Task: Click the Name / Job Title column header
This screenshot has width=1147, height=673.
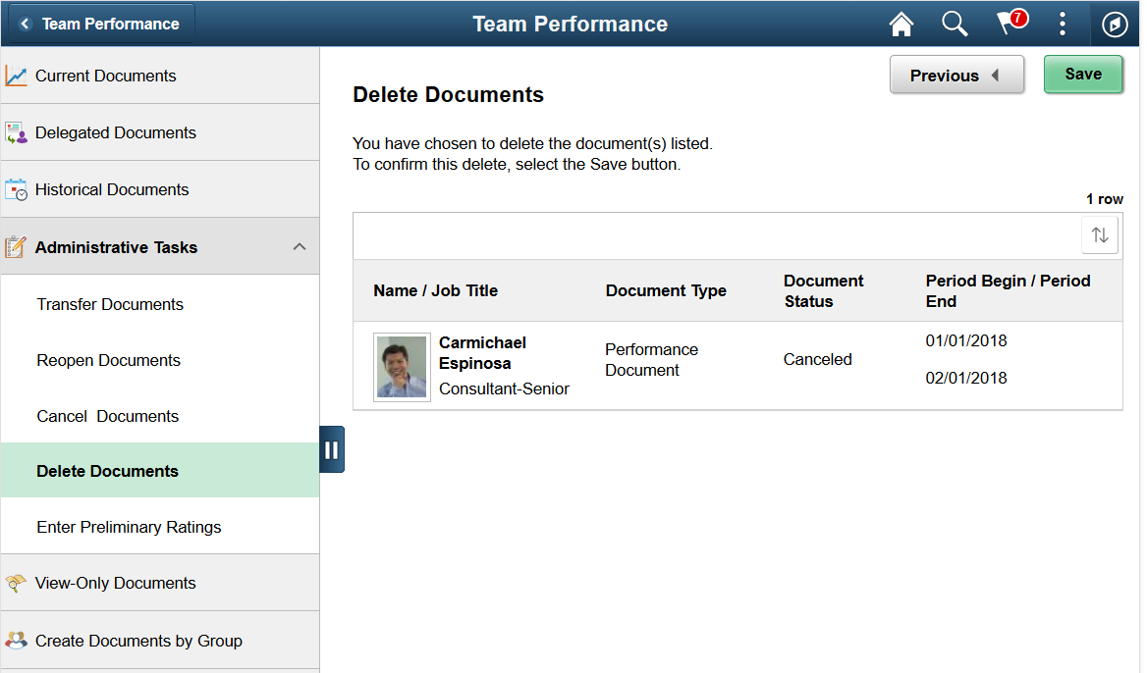Action: click(x=435, y=290)
